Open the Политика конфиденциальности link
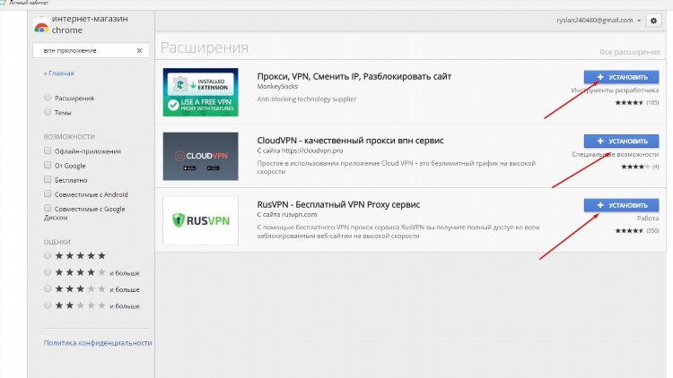 click(x=98, y=343)
